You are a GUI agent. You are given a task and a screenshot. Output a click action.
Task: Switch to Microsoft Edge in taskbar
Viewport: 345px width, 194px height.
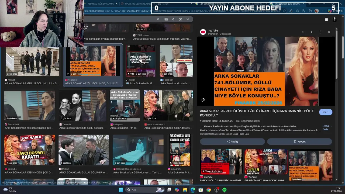tap(193, 190)
